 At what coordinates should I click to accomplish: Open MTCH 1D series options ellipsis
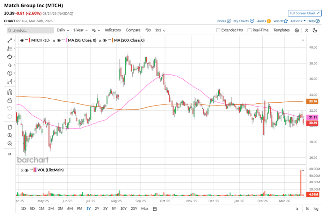click(x=26, y=40)
